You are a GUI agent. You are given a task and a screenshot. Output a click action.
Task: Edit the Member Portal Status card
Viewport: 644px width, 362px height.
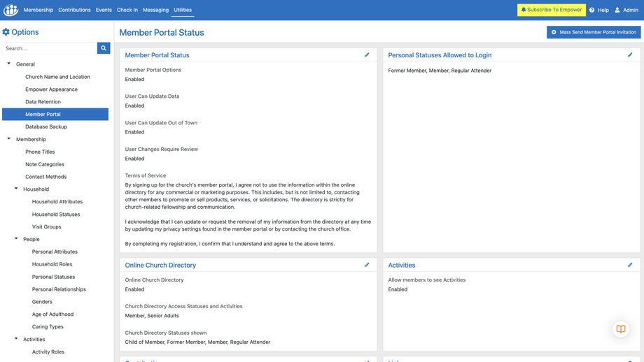[367, 55]
